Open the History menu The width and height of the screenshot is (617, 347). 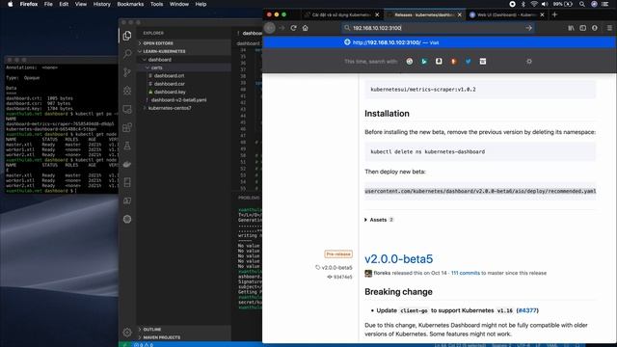pyautogui.click(x=101, y=4)
